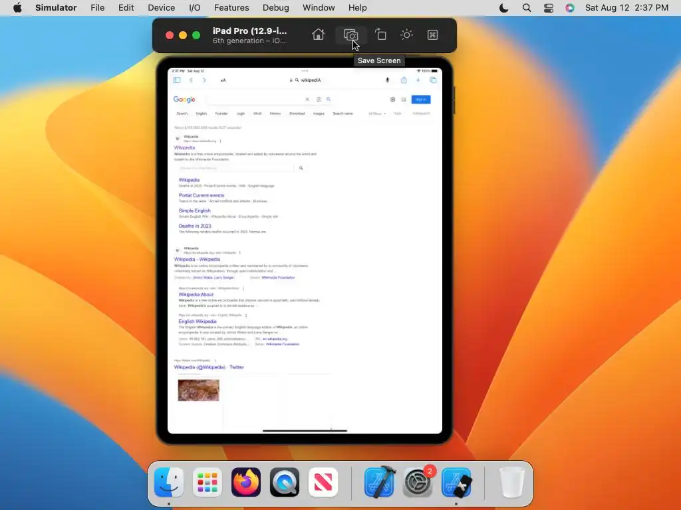681x510 pixels.
Task: Open more options next to English Wikipedia URL
Action: [x=246, y=315]
